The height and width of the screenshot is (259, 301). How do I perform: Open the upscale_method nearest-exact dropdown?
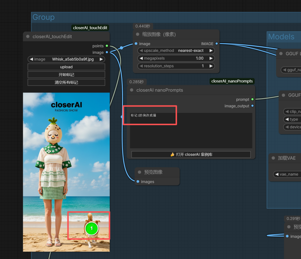coord(176,50)
